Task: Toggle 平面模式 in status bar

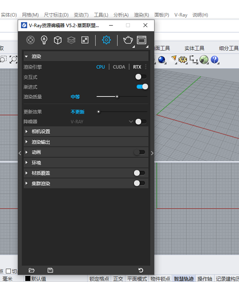Action: point(137,279)
